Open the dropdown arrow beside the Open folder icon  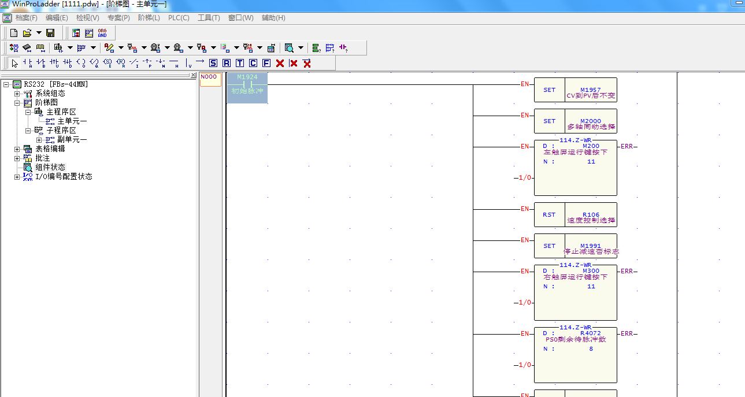[x=39, y=33]
